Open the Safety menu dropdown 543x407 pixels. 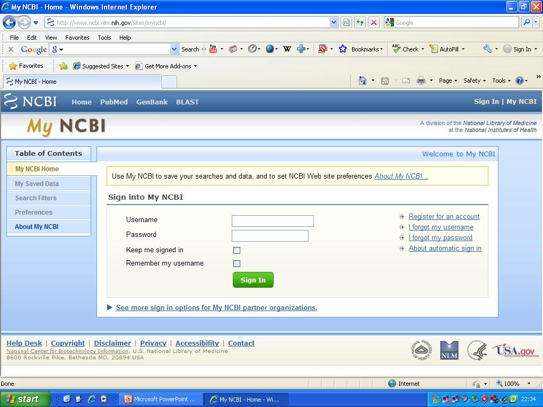[x=475, y=81]
